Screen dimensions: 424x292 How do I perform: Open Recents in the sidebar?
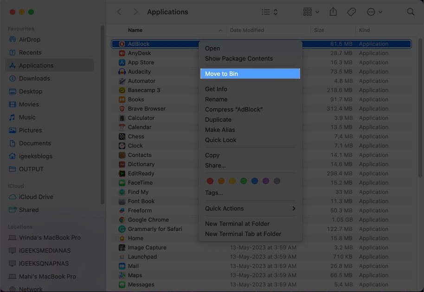[50, 53]
